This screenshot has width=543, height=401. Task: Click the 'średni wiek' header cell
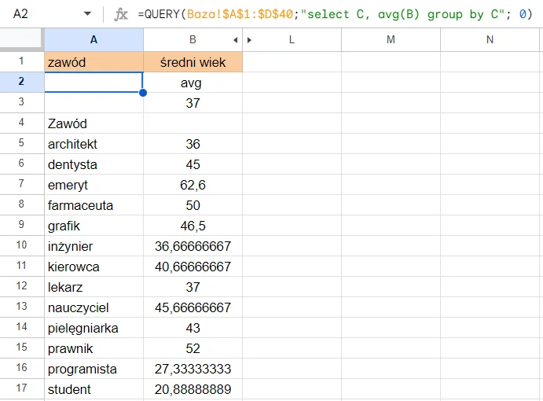193,62
